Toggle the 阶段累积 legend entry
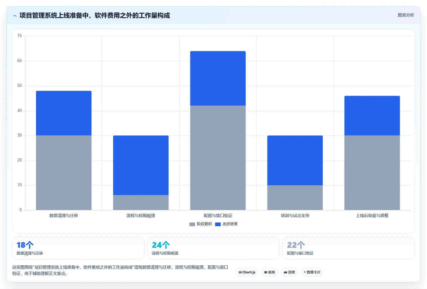427x289 pixels. pyautogui.click(x=200, y=224)
